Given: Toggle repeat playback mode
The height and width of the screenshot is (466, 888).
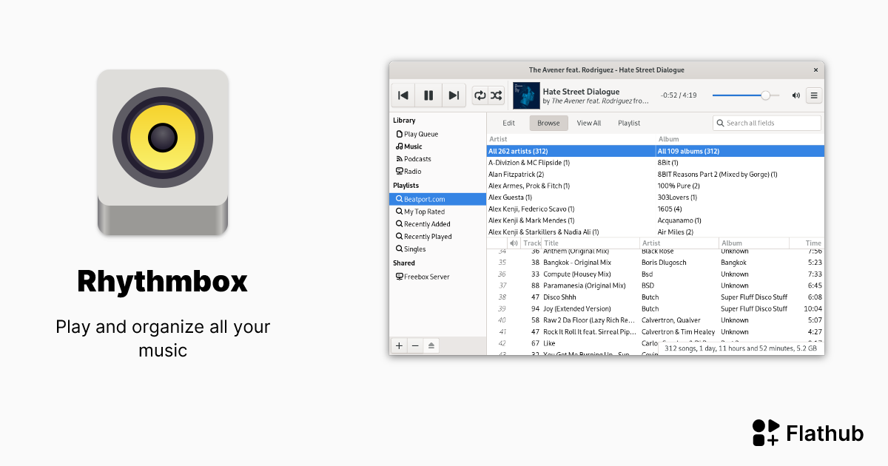Looking at the screenshot, I should (x=479, y=95).
